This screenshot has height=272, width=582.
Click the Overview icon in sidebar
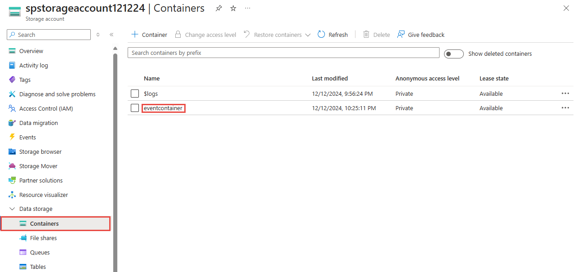pyautogui.click(x=12, y=51)
